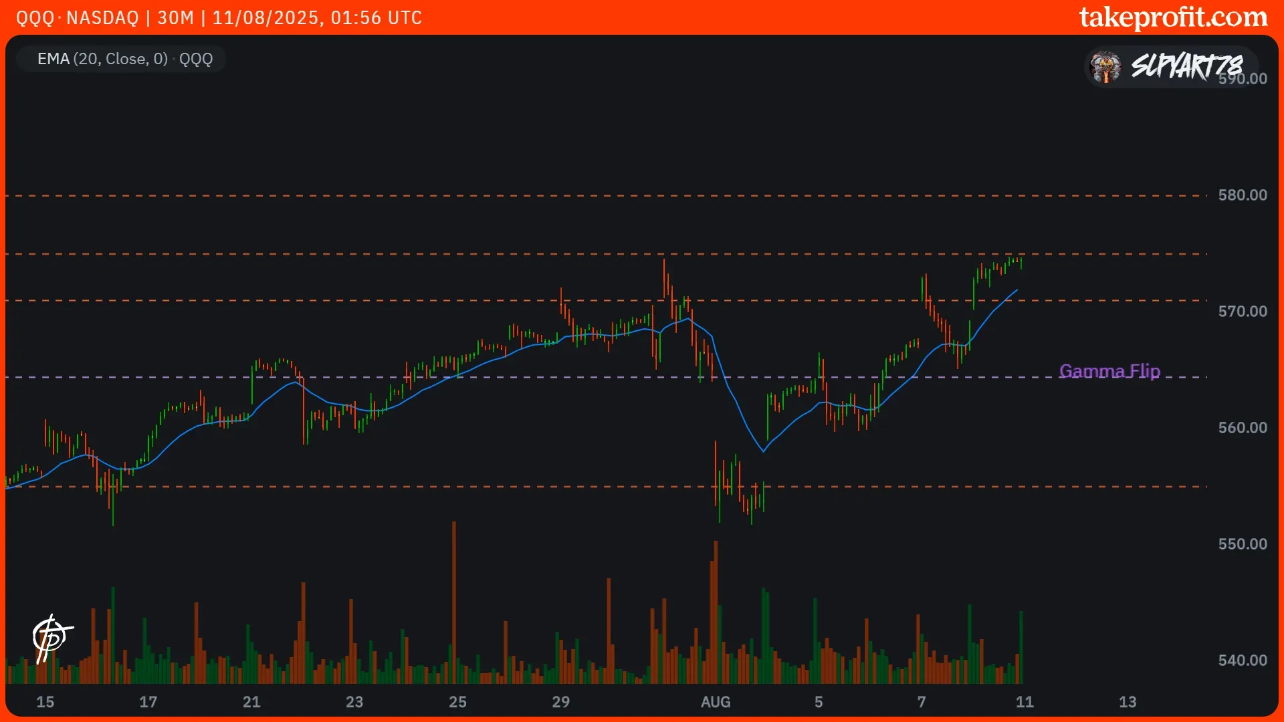Image resolution: width=1284 pixels, height=722 pixels.
Task: Click the 21 date label on time axis
Action: pos(251,702)
